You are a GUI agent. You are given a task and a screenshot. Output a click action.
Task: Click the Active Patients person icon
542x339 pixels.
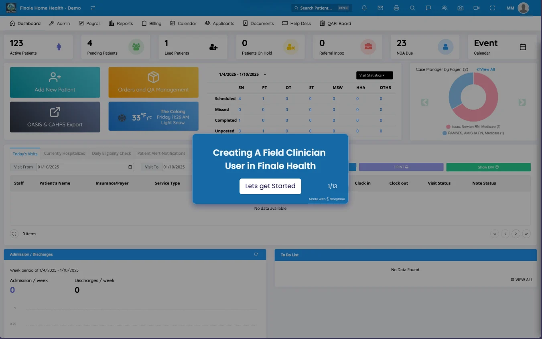(x=59, y=47)
